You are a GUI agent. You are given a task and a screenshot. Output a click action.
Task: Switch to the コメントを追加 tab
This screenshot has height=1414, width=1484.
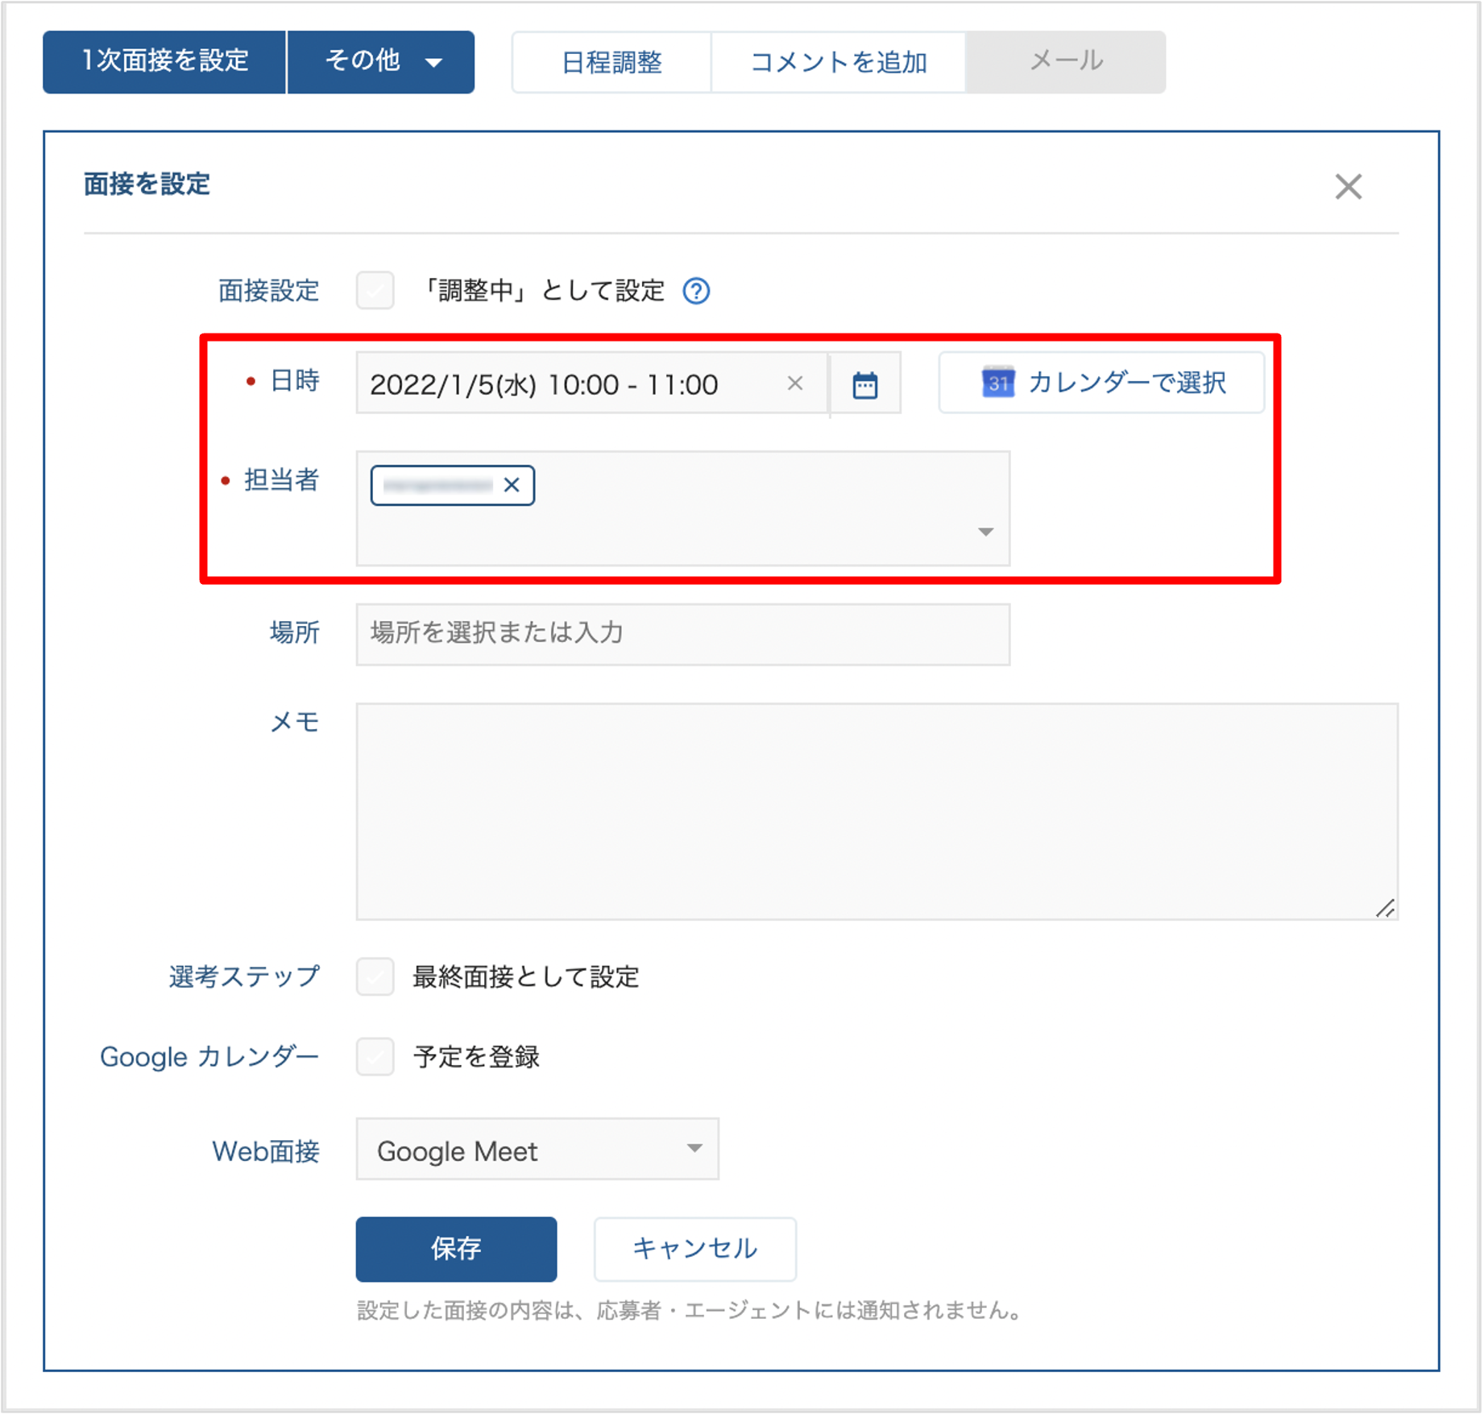(x=838, y=62)
